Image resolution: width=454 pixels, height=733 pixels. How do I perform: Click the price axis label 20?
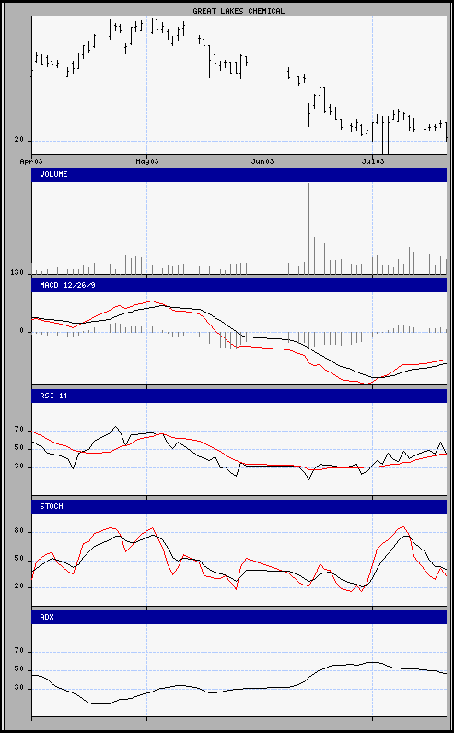[x=18, y=140]
